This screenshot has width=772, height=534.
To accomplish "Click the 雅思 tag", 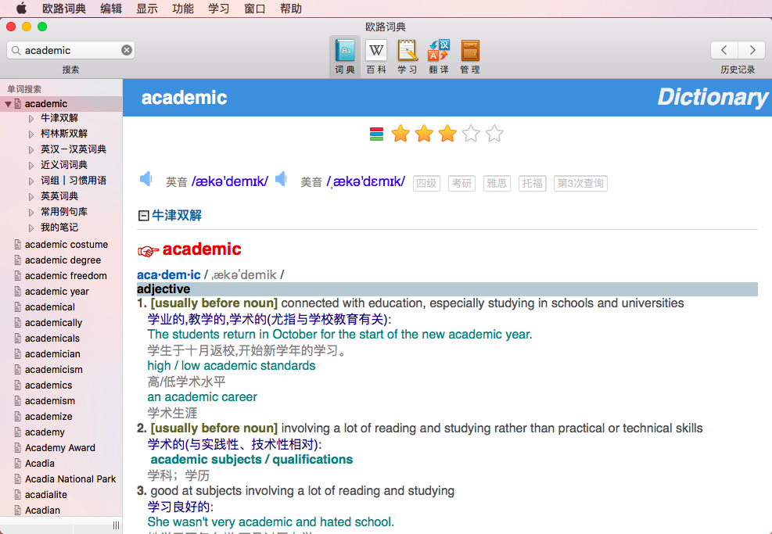I will [497, 183].
